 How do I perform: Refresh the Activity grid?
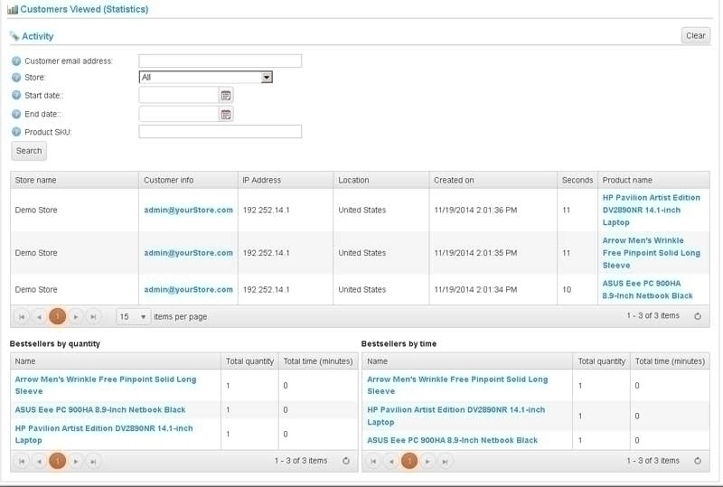pyautogui.click(x=698, y=316)
